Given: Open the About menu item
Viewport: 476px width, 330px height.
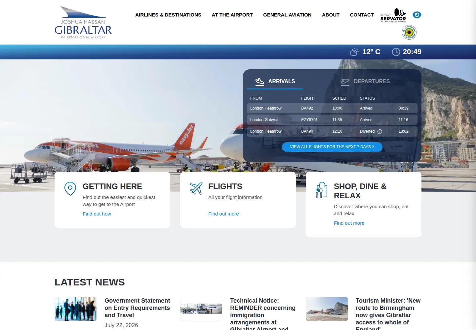Looking at the screenshot, I should 331,15.
